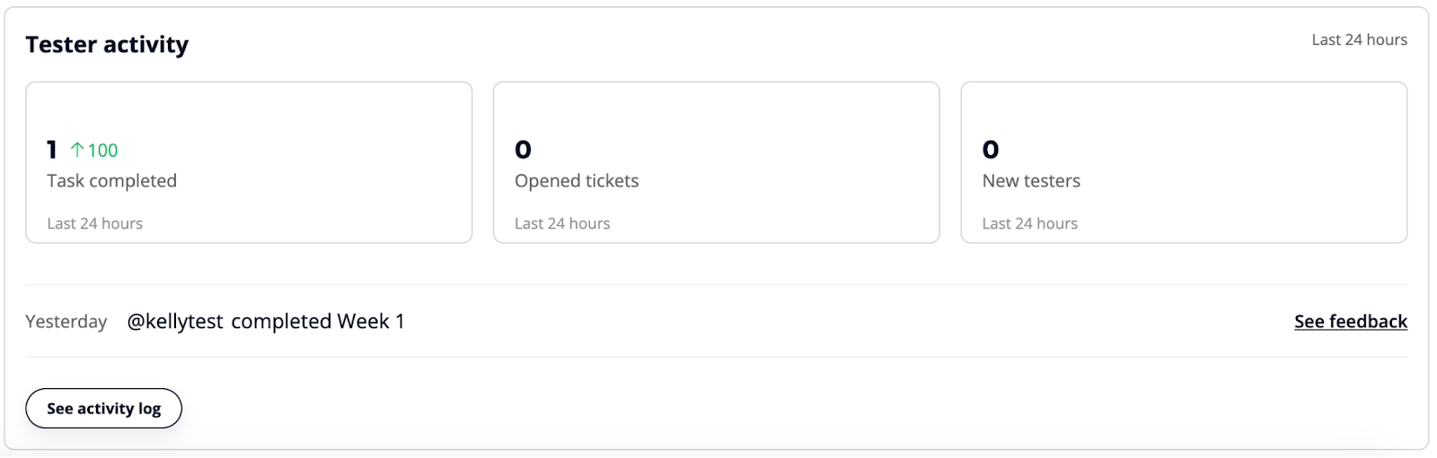
Task: Select the Task completed label
Action: 111,181
